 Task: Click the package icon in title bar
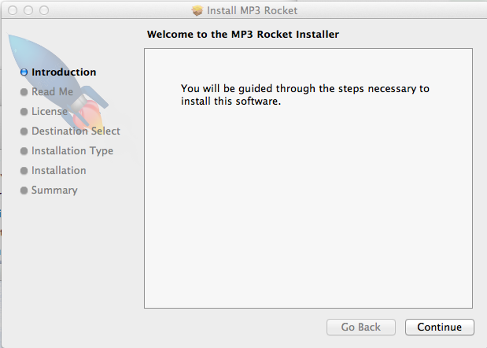pos(197,11)
